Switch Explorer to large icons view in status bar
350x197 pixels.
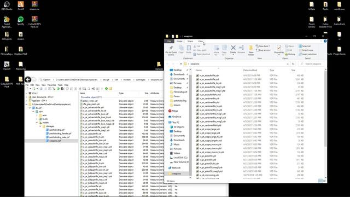[324, 181]
